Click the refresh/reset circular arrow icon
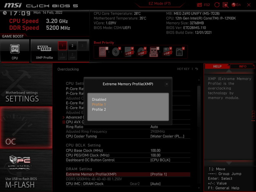Screen dimensions: 256x192 coord(217,5)
